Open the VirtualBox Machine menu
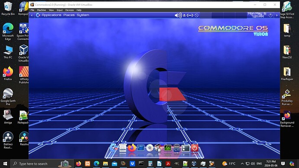 41,10
